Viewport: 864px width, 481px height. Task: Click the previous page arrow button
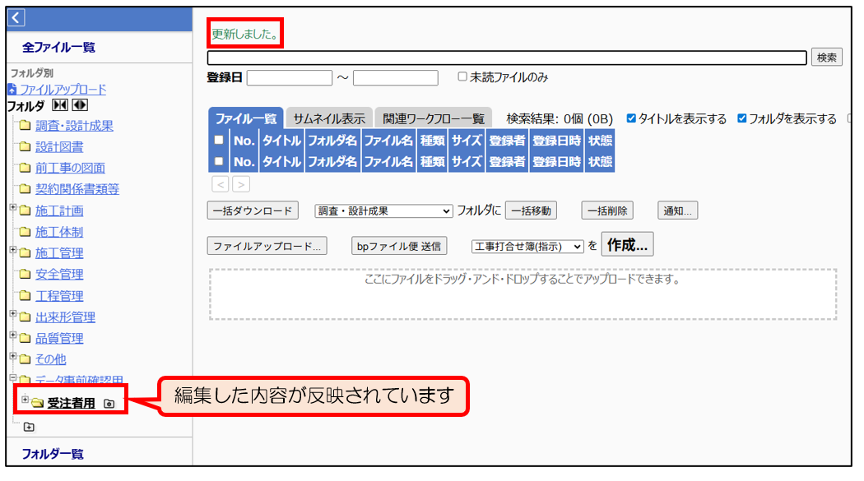click(x=220, y=184)
